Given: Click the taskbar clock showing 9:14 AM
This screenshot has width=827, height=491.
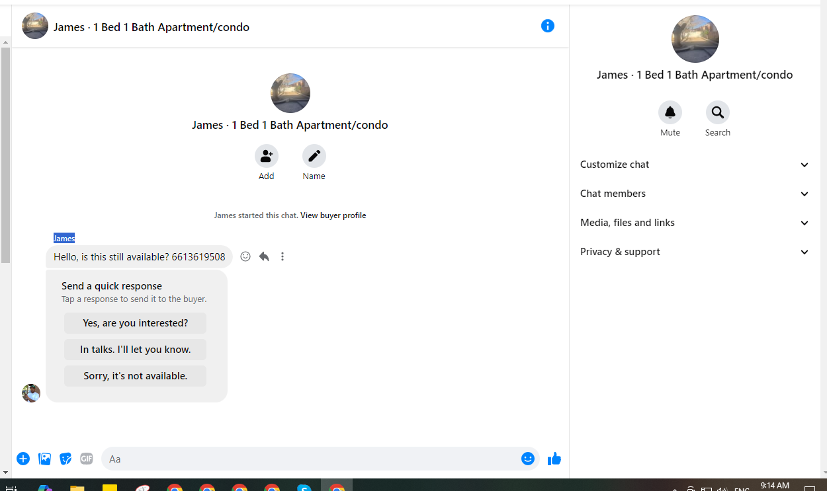Looking at the screenshot, I should click(775, 486).
